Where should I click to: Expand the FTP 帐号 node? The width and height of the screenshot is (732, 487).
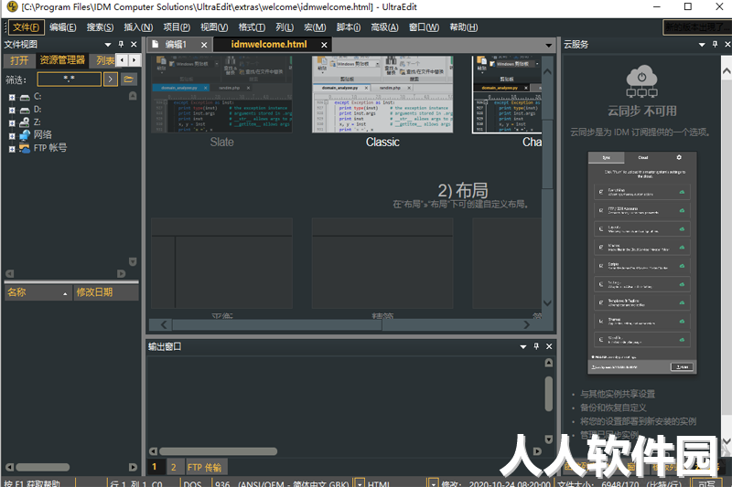(12, 149)
